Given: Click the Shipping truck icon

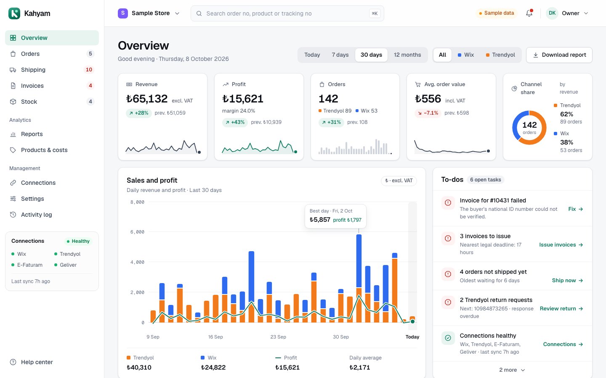Looking at the screenshot, I should 13,70.
